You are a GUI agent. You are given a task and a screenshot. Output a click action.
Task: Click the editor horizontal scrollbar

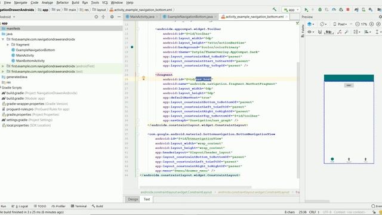click(x=195, y=188)
